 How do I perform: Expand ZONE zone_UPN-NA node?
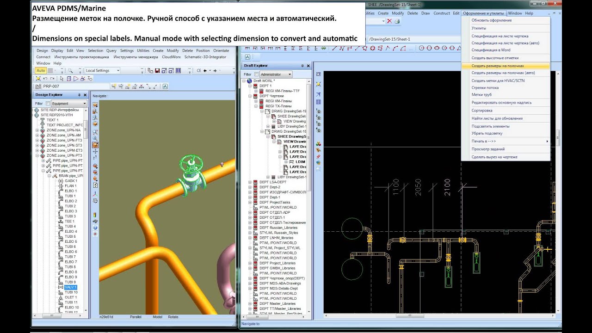click(37, 130)
